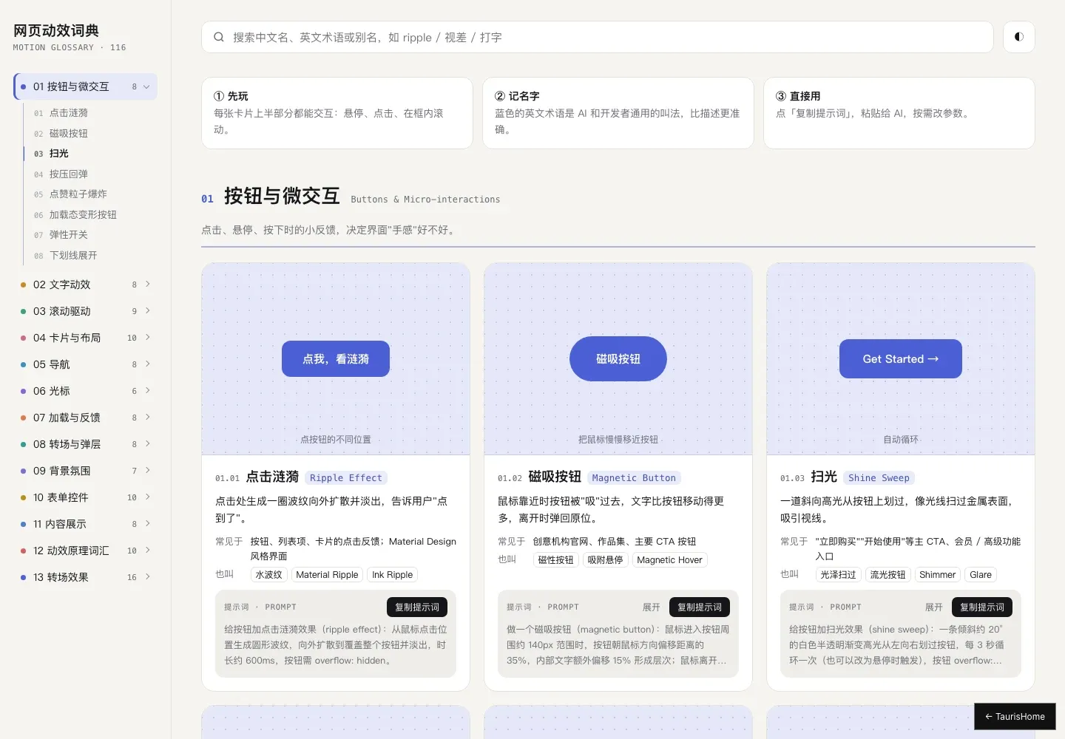Click the Ripple Effect term tag
This screenshot has height=739, width=1065.
[346, 478]
